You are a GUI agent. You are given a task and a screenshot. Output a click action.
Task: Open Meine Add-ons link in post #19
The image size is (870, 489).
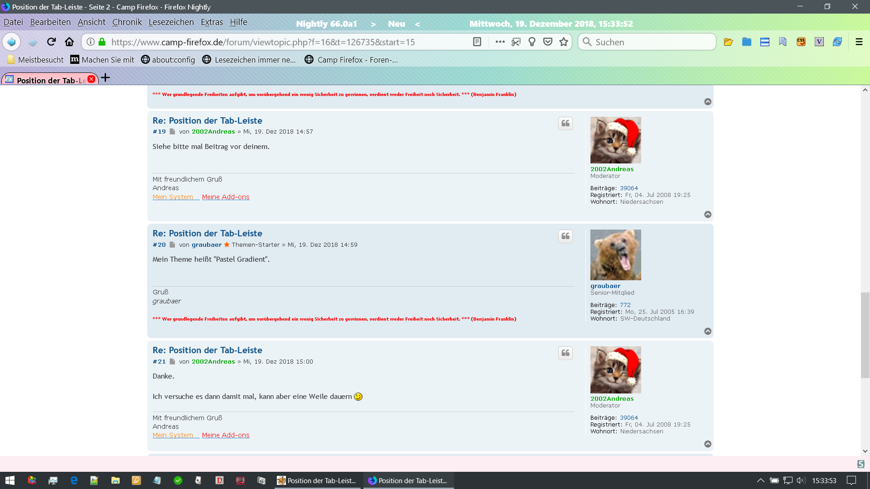tap(226, 197)
